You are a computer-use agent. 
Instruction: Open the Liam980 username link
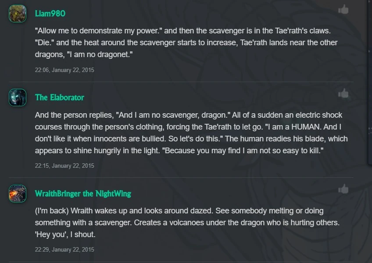click(x=50, y=14)
